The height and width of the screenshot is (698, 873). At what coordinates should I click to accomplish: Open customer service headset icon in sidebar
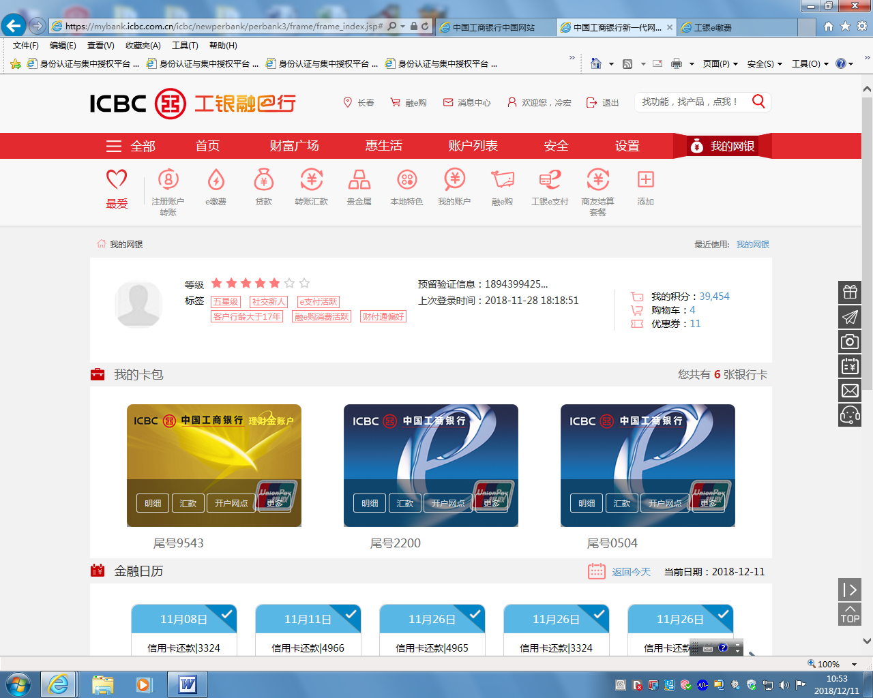850,414
